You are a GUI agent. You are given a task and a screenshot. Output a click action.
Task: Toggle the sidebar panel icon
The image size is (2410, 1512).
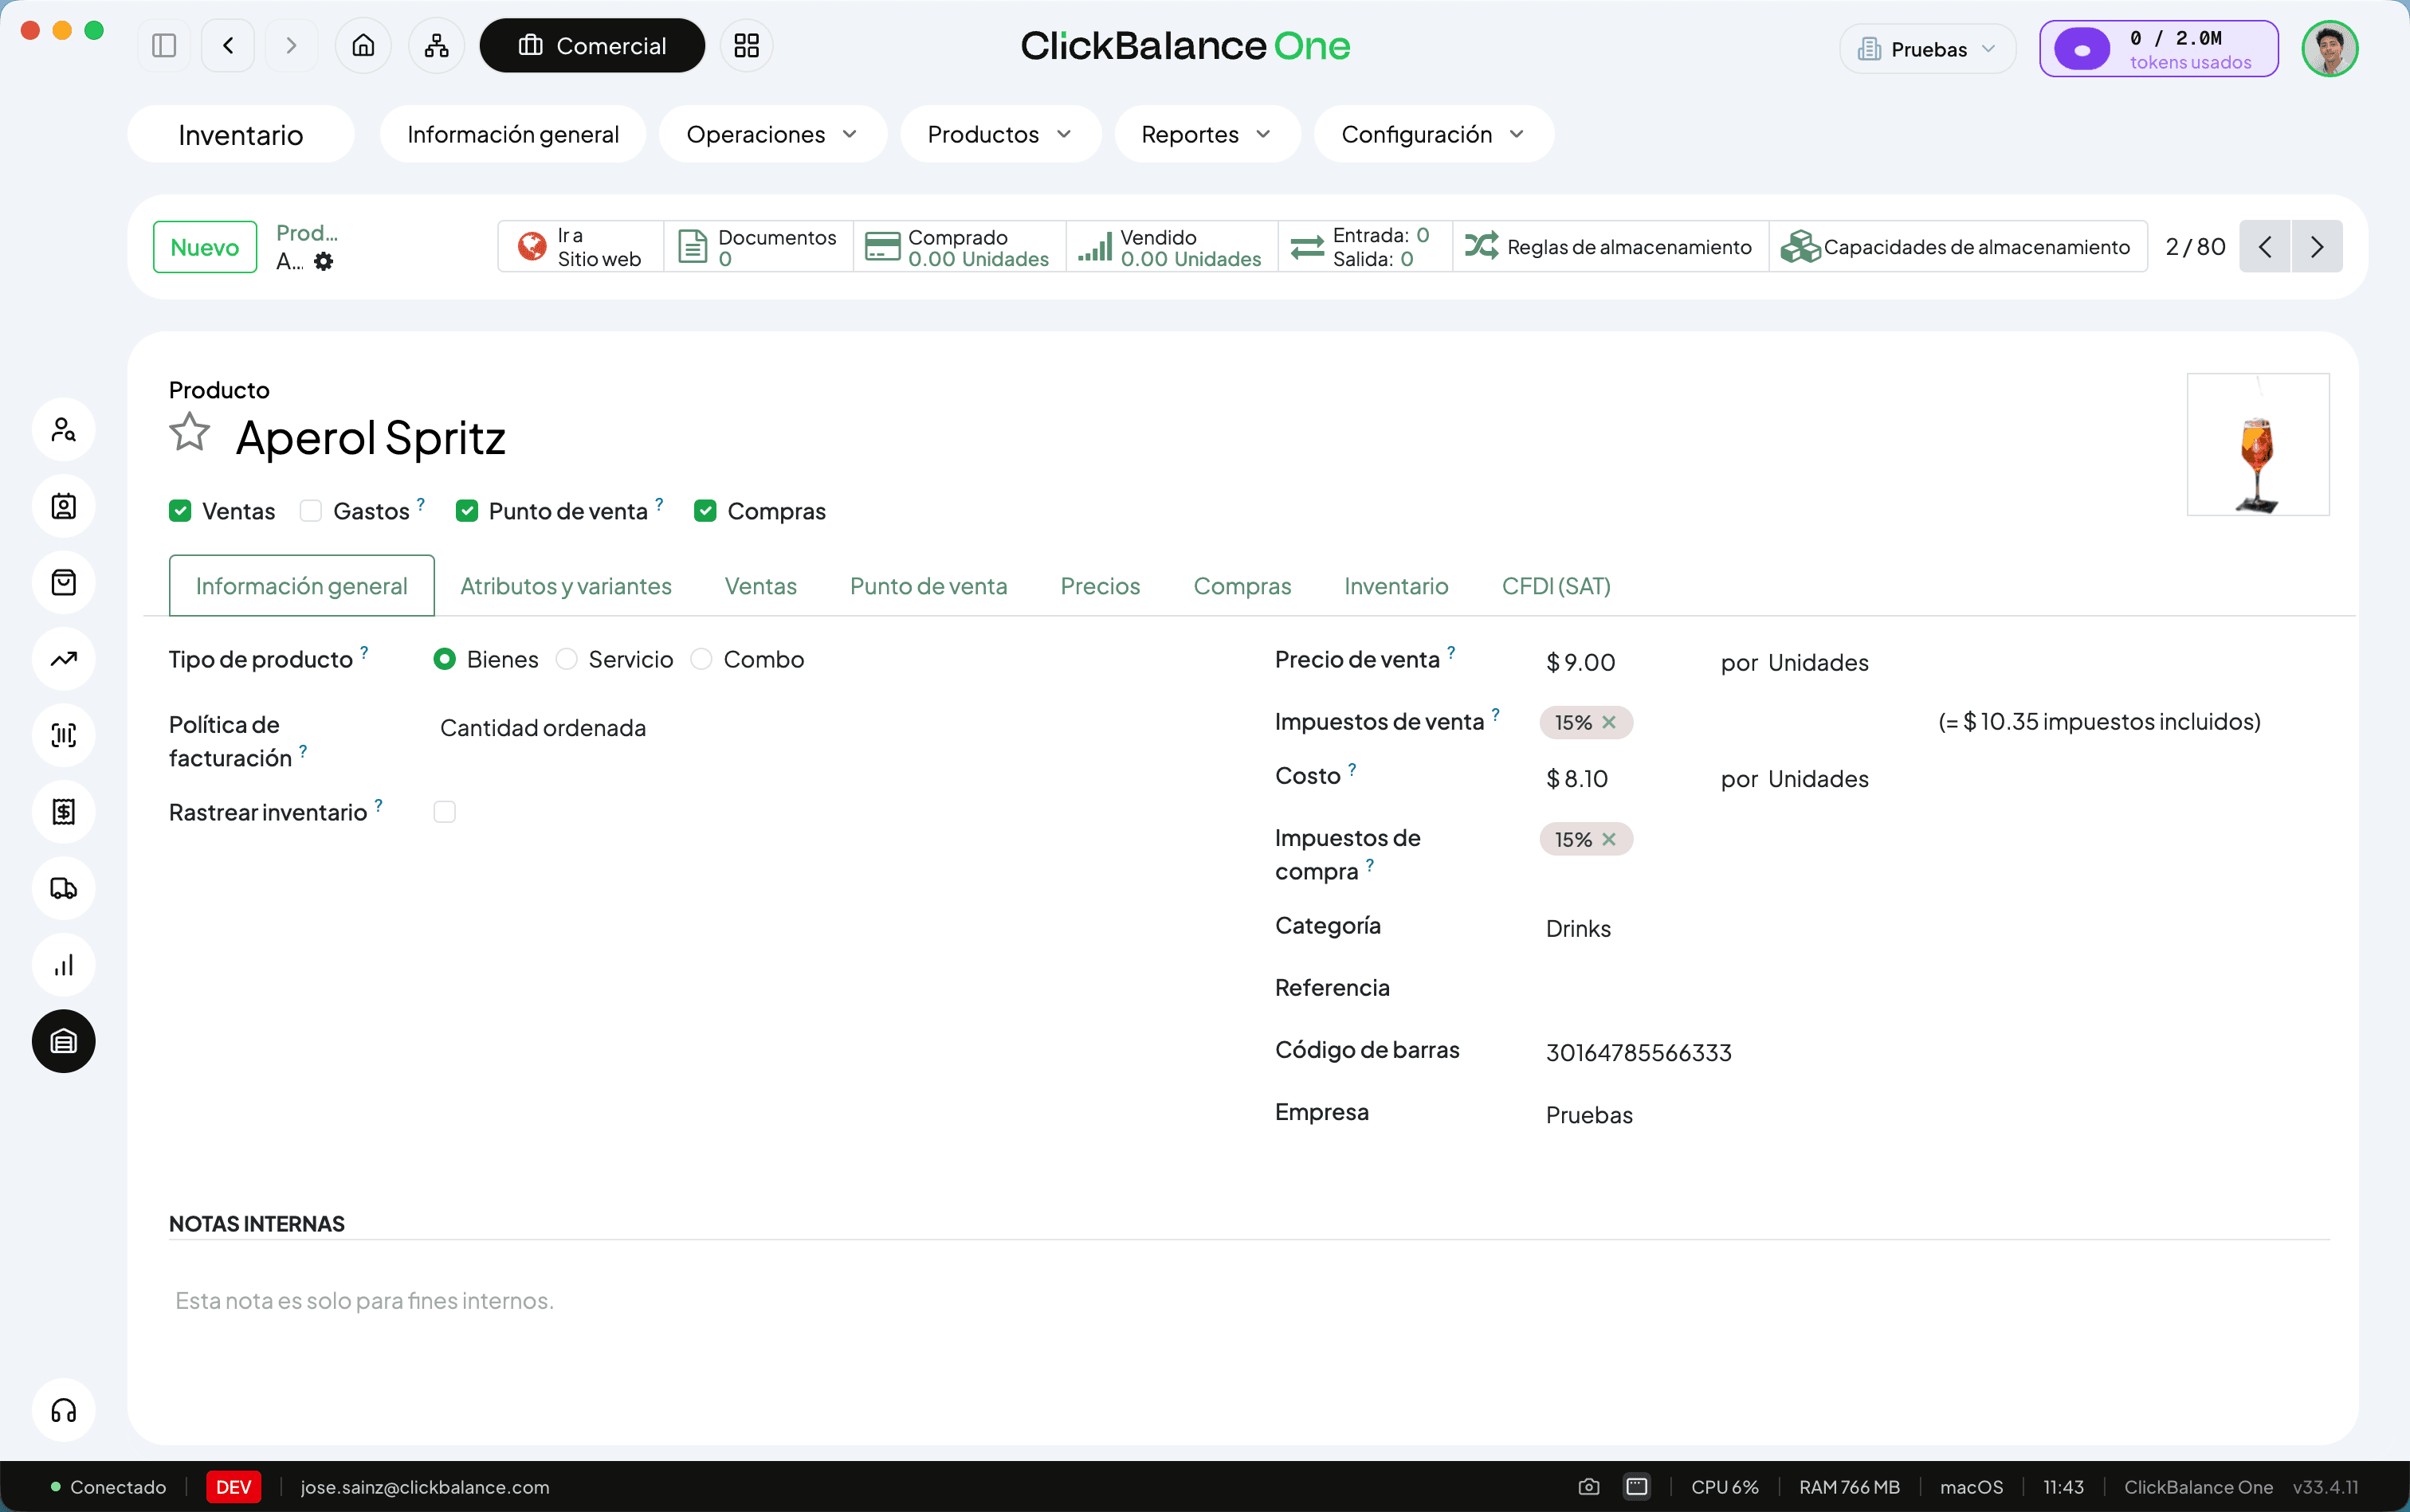pyautogui.click(x=164, y=46)
